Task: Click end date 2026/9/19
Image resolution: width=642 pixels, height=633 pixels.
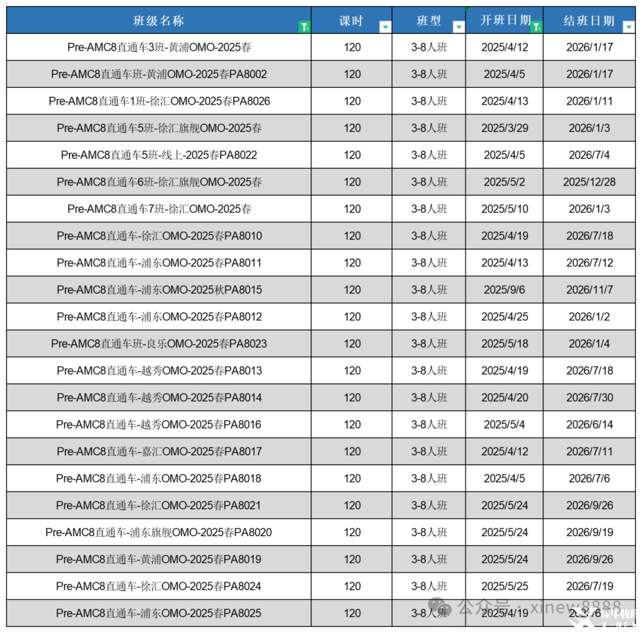Action: 589,533
